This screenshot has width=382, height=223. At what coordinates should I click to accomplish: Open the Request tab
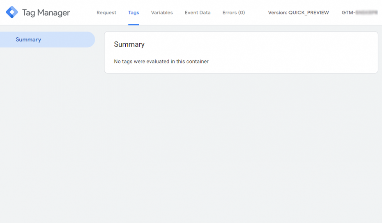point(106,13)
